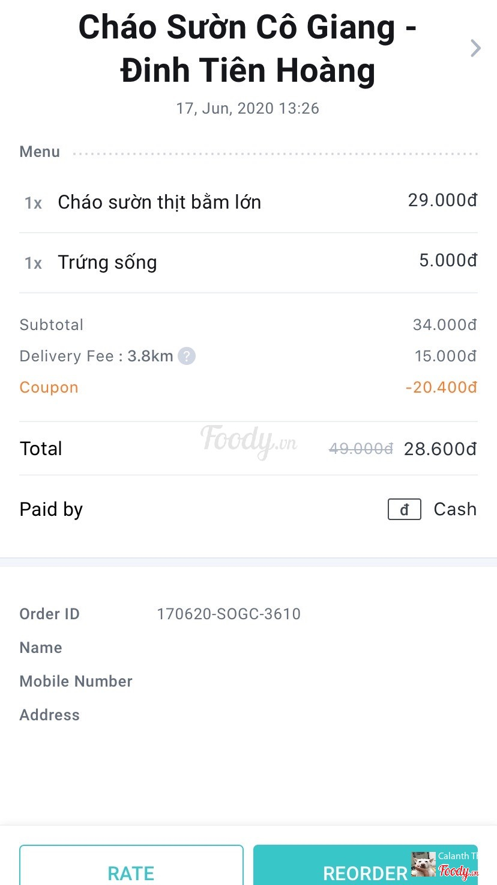Tap the Coupon discount row label

[49, 387]
